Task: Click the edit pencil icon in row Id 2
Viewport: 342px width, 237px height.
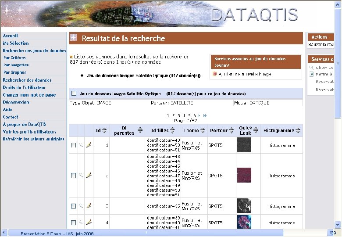Action: tap(89, 175)
